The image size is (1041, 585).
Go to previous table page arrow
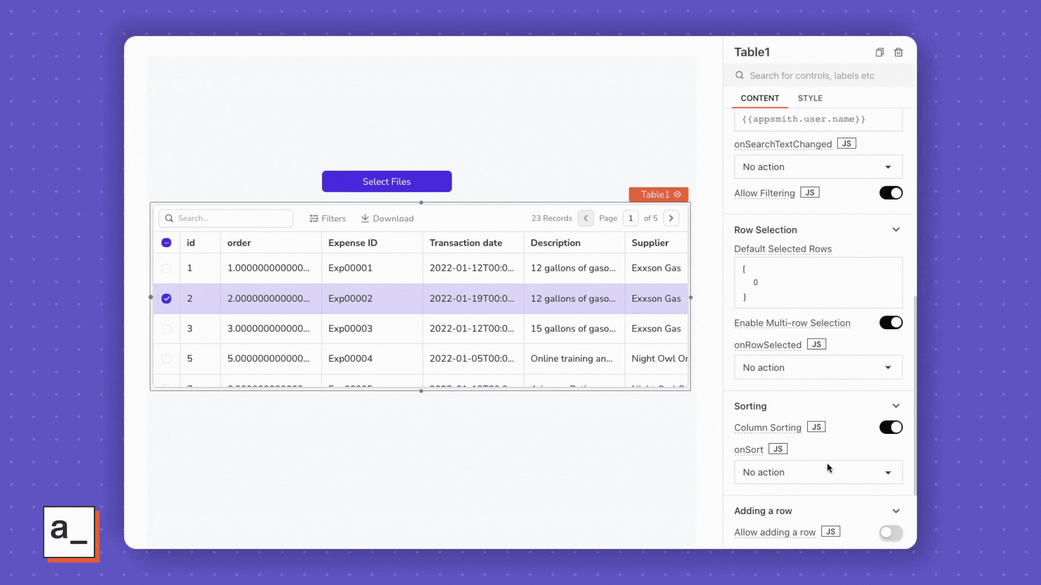[586, 218]
